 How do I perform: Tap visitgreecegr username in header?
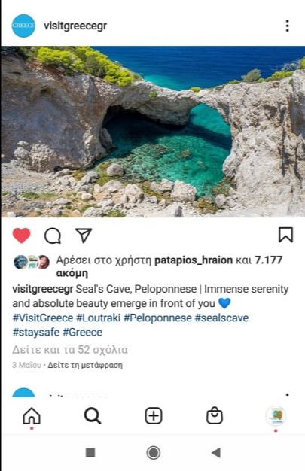pos(75,26)
